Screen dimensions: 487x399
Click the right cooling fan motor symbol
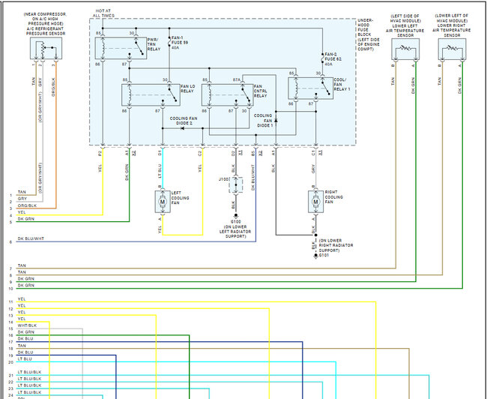[316, 202]
